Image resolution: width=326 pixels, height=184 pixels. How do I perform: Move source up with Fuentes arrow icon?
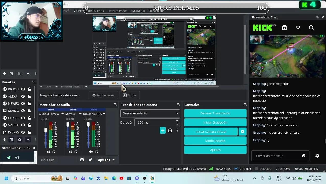tap(28, 140)
